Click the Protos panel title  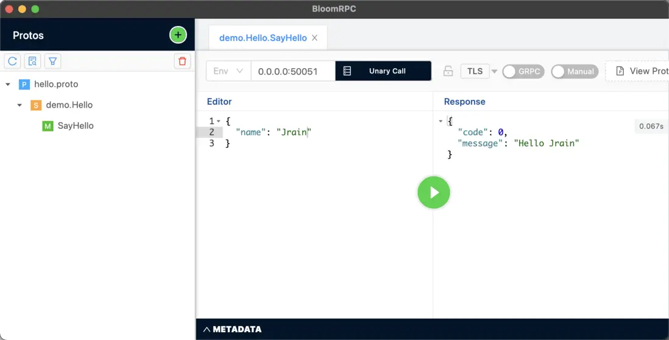pyautogui.click(x=28, y=35)
